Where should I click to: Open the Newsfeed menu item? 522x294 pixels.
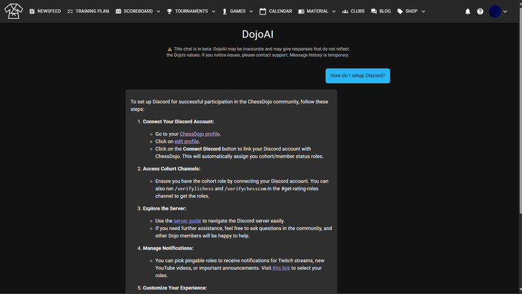coord(49,12)
